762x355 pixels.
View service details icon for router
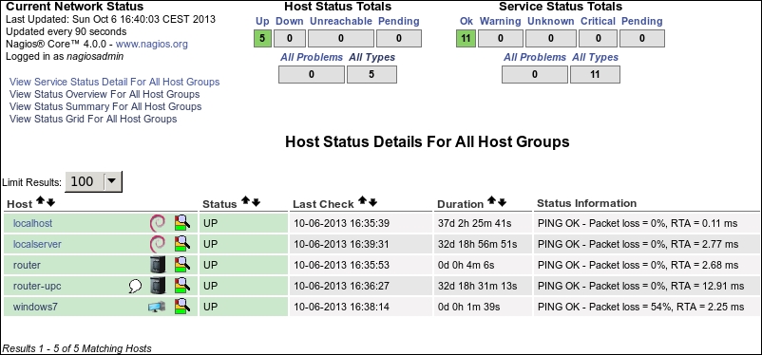(x=182, y=265)
